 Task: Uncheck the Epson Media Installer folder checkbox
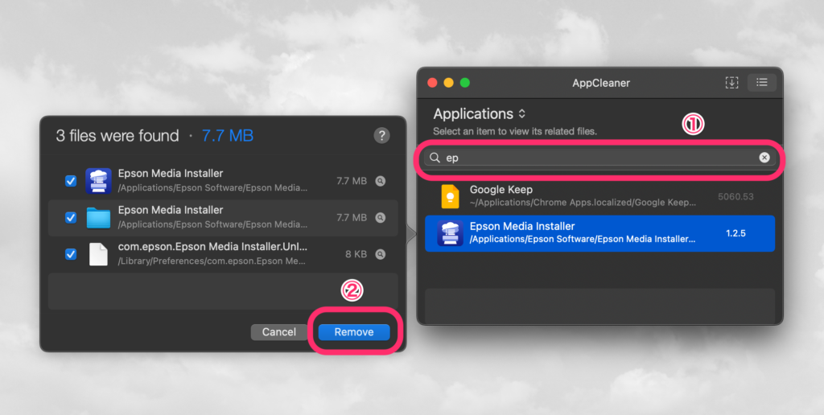click(x=71, y=217)
